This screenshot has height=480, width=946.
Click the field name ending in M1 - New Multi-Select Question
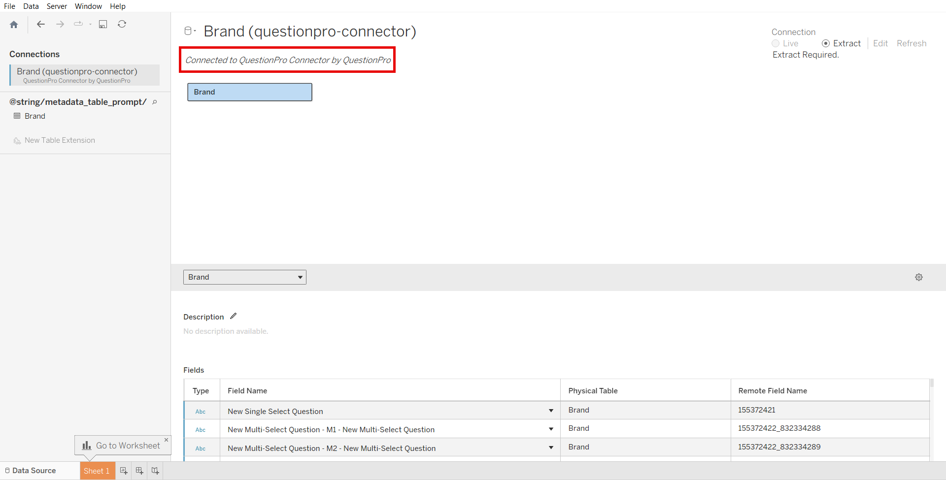pyautogui.click(x=331, y=430)
